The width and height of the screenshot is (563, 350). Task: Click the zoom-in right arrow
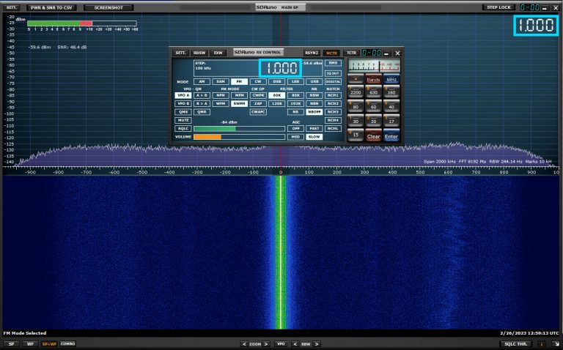pyautogui.click(x=265, y=343)
